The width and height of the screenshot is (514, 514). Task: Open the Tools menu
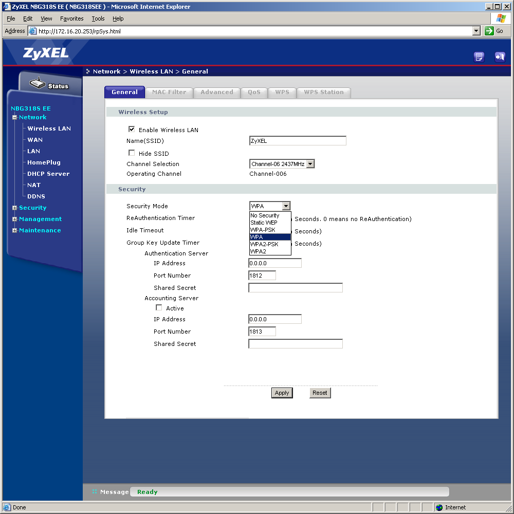(x=98, y=19)
